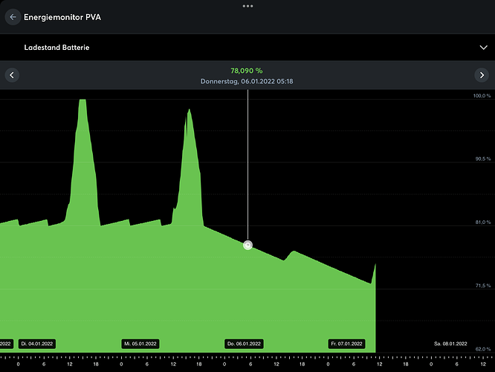495x372 pixels.
Task: Click the 62,0 % axis label
Action: (483, 349)
